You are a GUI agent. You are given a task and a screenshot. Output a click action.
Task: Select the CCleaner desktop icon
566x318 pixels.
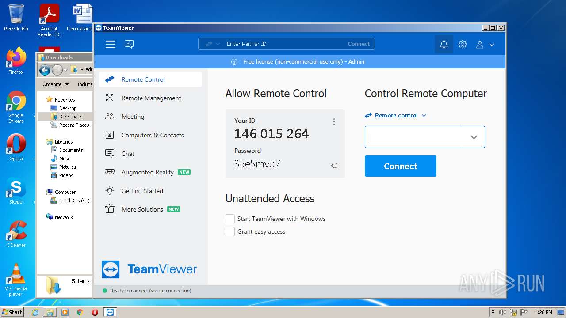(x=16, y=234)
